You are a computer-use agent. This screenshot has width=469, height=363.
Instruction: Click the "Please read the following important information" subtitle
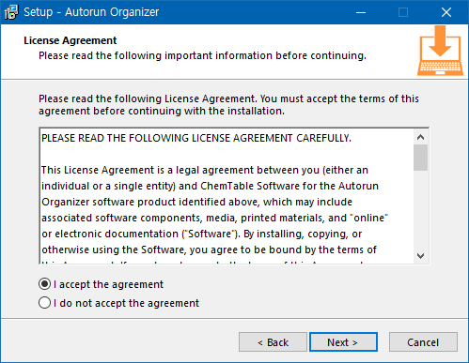point(203,55)
